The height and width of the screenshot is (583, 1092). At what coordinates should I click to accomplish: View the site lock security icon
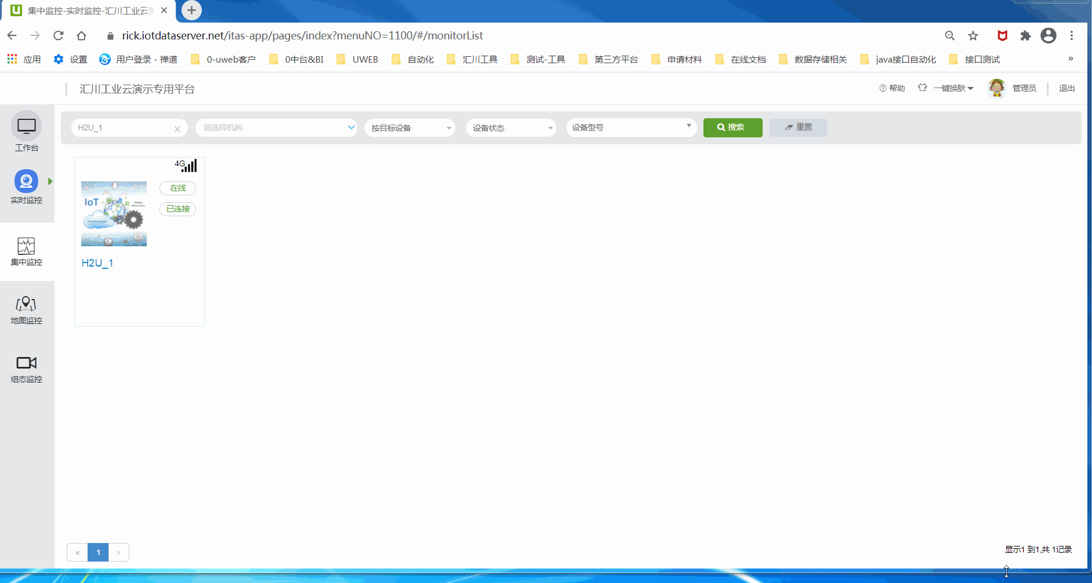coord(110,36)
